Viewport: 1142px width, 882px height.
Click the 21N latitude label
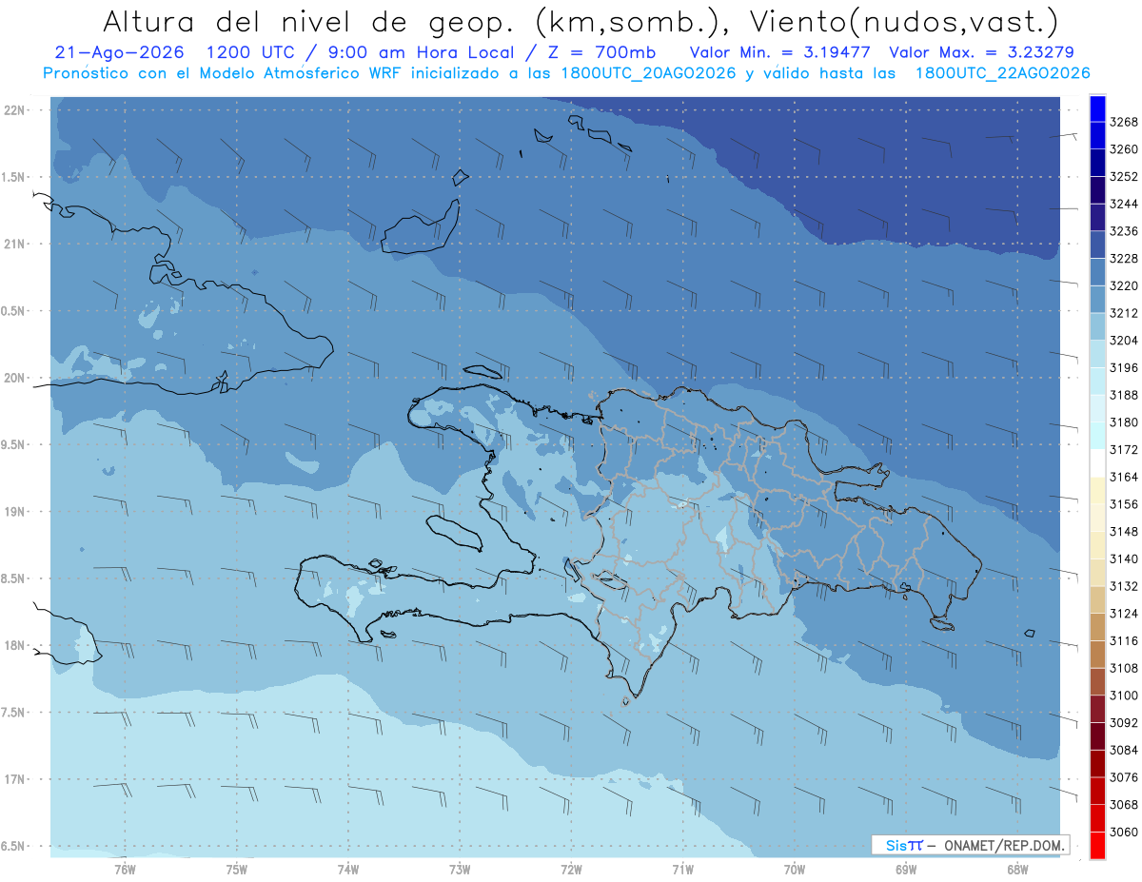14,244
